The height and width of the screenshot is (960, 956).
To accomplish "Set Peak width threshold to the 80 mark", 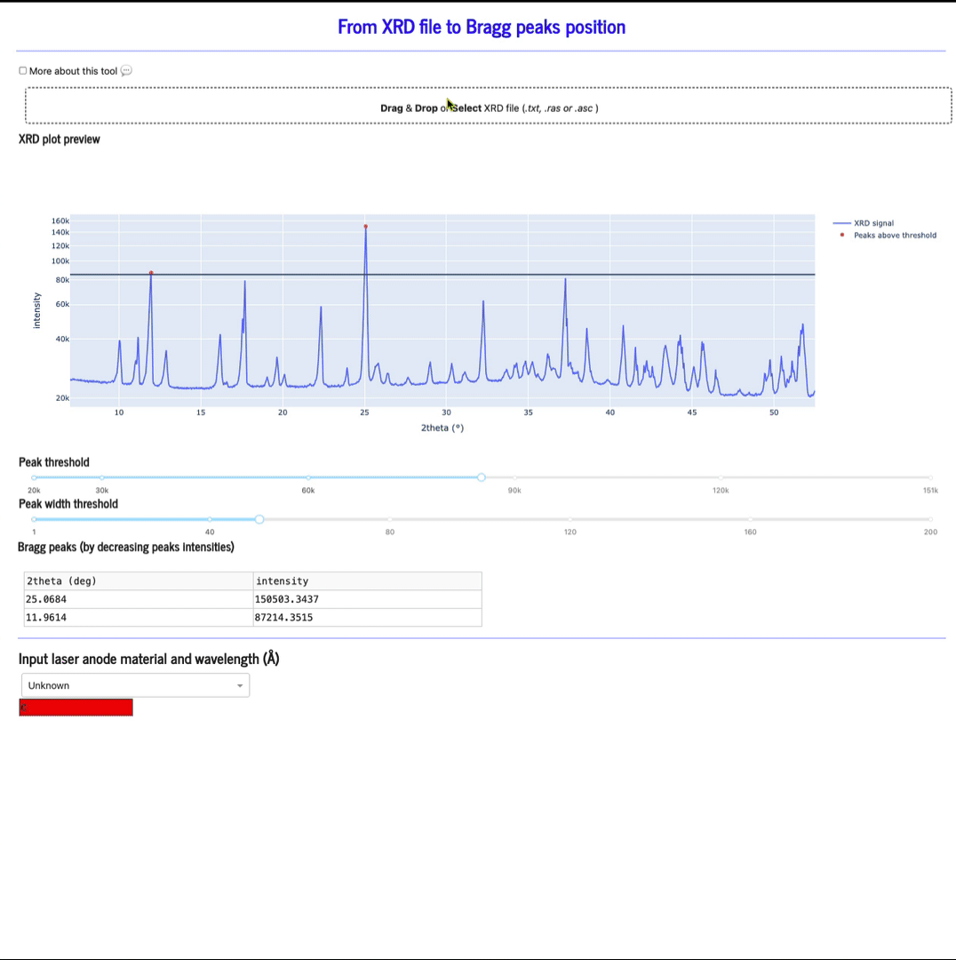I will point(390,519).
